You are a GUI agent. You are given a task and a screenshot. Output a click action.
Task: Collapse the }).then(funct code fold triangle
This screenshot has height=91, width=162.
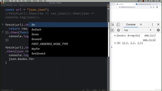pos(3,32)
